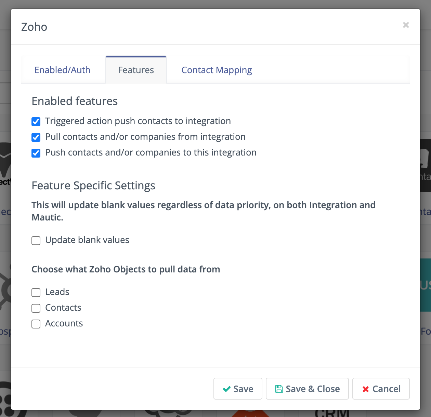Viewport: 431px width, 417px height.
Task: Select the Features tab
Action: 136,70
